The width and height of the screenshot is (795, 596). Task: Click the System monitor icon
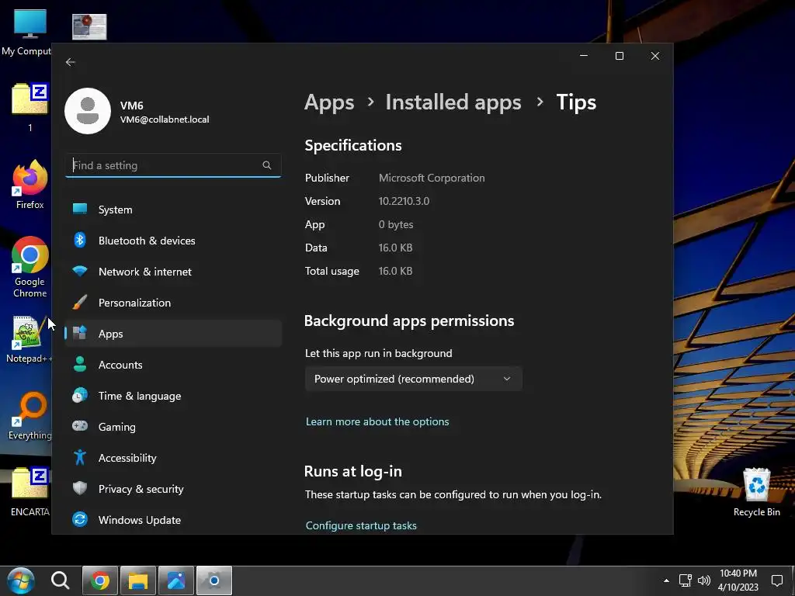[80, 209]
